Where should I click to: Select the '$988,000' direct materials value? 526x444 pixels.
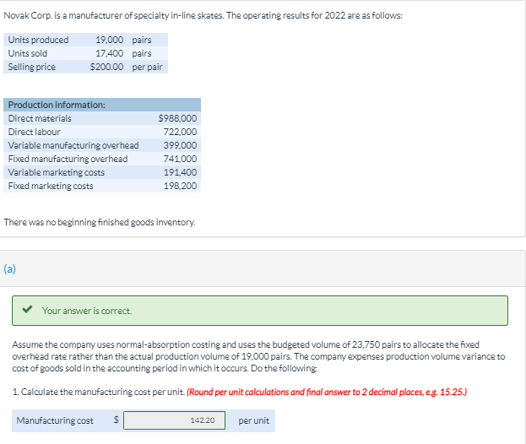point(177,118)
